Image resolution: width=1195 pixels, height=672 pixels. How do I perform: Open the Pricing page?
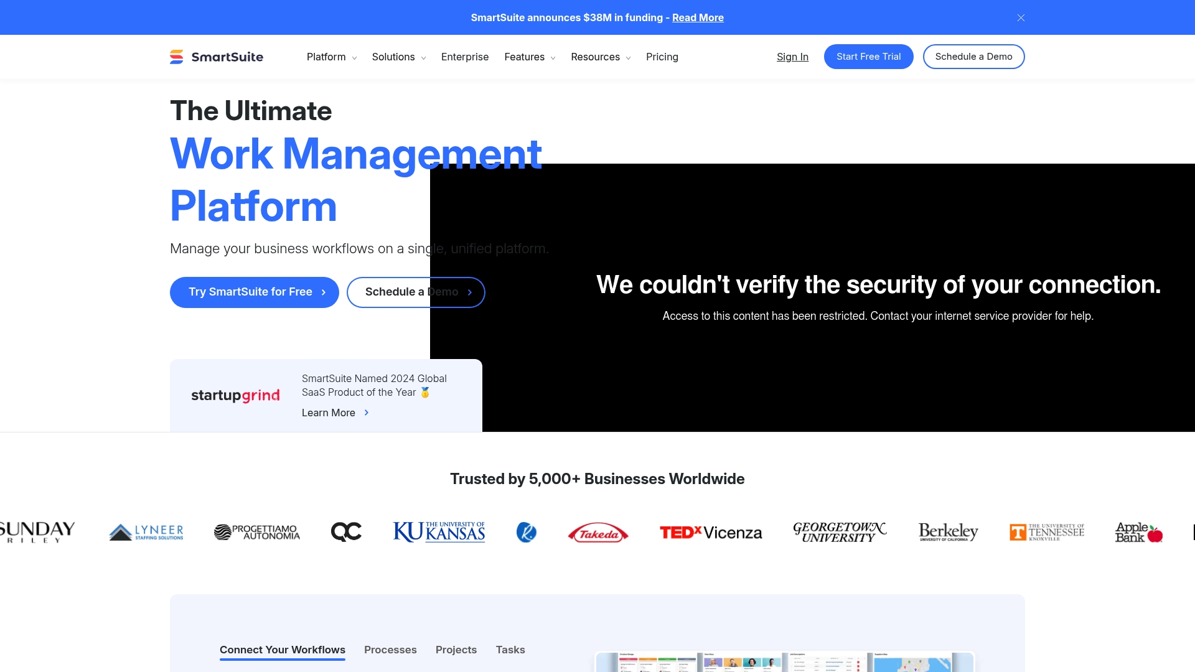pyautogui.click(x=662, y=57)
